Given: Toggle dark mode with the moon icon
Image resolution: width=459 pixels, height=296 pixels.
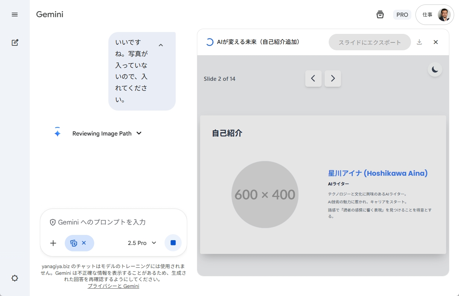Looking at the screenshot, I should (x=435, y=69).
